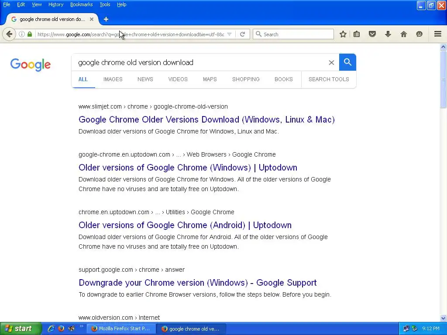Open SEARCH TOOLS options
The height and width of the screenshot is (335, 447).
[329, 79]
